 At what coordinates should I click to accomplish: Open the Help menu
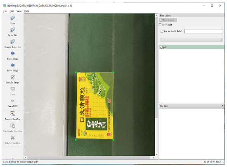(x=27, y=11)
